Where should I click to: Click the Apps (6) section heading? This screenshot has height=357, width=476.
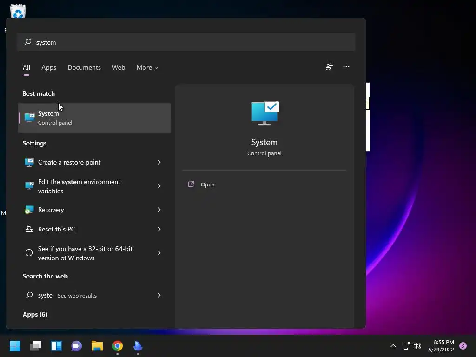pyautogui.click(x=35, y=315)
